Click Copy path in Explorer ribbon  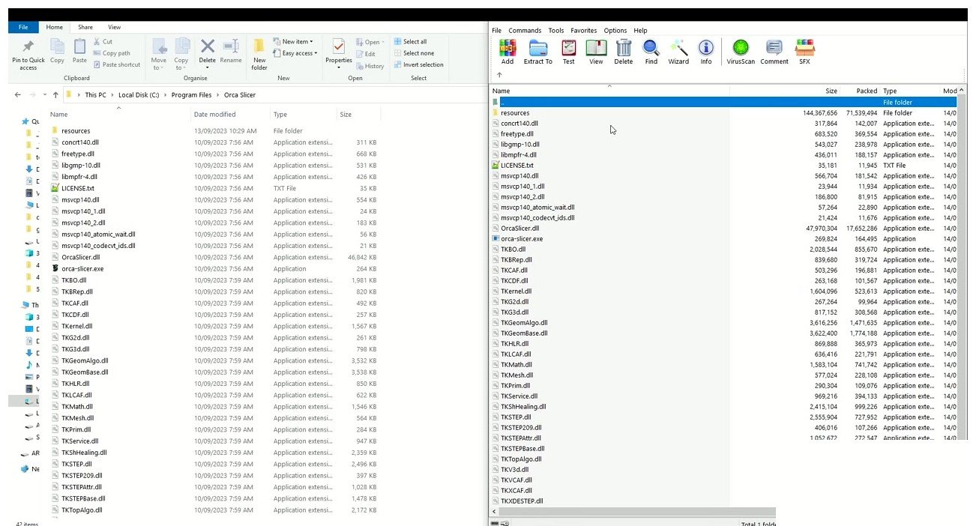(111, 53)
